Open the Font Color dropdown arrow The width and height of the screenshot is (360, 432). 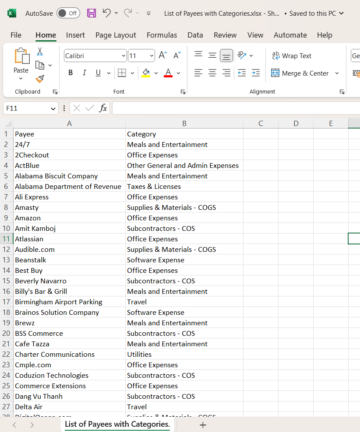coord(179,73)
